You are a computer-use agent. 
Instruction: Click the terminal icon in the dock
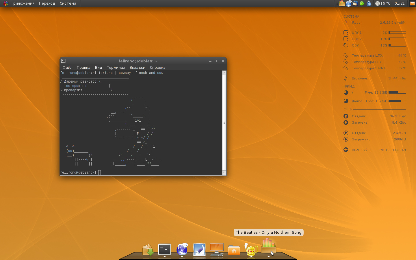(165, 249)
